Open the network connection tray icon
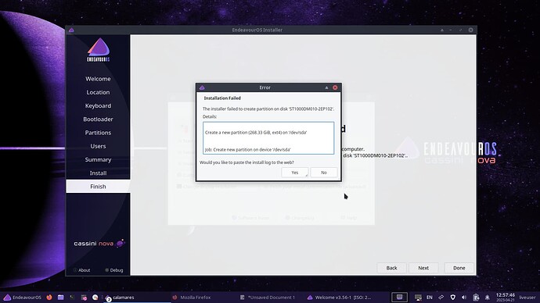The height and width of the screenshot is (303, 540). 441,298
